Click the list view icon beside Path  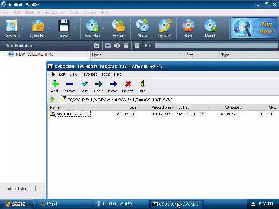[x=137, y=46]
